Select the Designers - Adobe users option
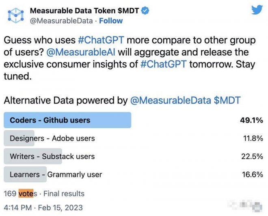 click(x=52, y=138)
